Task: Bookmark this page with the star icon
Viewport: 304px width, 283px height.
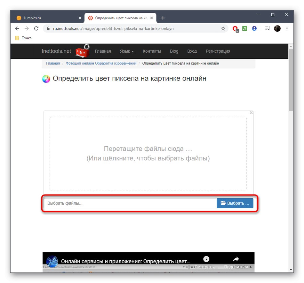Action: click(x=223, y=29)
